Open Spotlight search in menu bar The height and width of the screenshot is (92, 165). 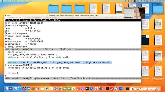click(145, 1)
